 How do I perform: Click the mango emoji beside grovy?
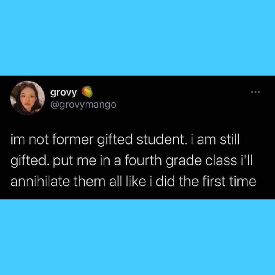click(88, 91)
